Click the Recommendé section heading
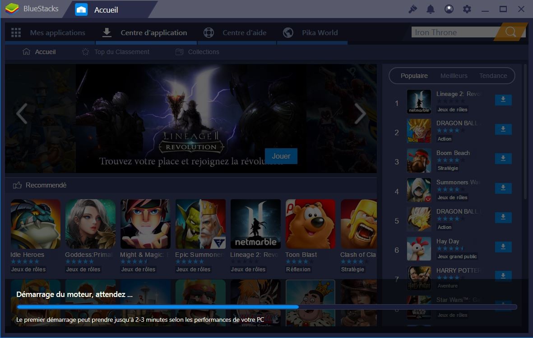533x338 pixels. 46,185
